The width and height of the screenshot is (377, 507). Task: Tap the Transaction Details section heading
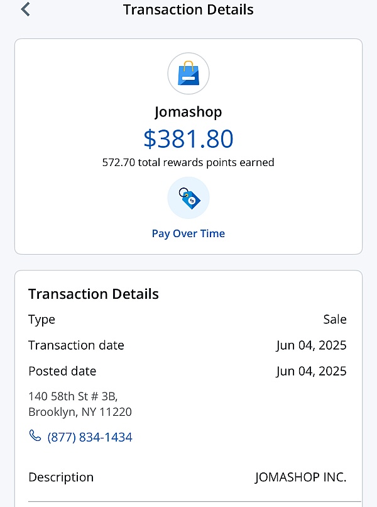[x=94, y=294]
